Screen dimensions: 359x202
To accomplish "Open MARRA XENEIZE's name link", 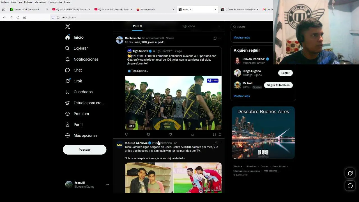I will tap(136, 143).
